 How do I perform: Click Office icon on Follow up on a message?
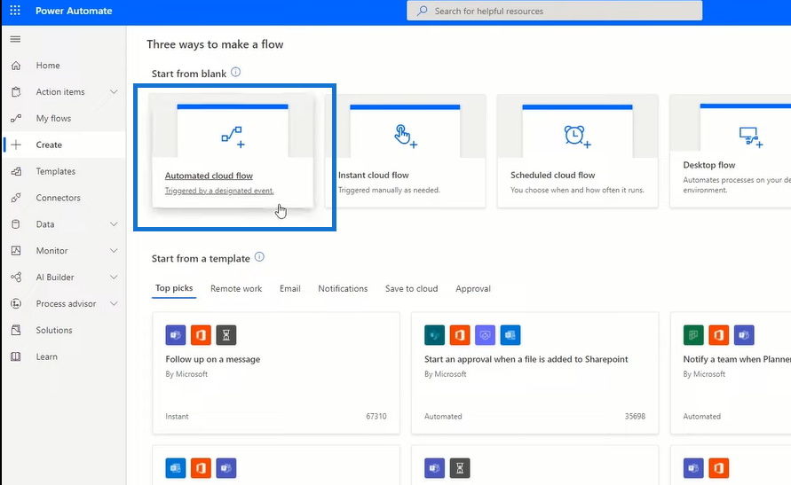(x=201, y=335)
